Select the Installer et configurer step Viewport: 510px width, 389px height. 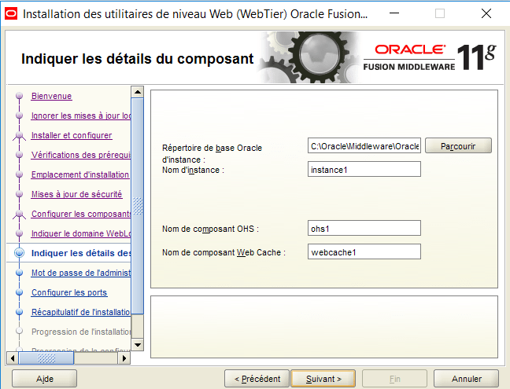pyautogui.click(x=71, y=135)
